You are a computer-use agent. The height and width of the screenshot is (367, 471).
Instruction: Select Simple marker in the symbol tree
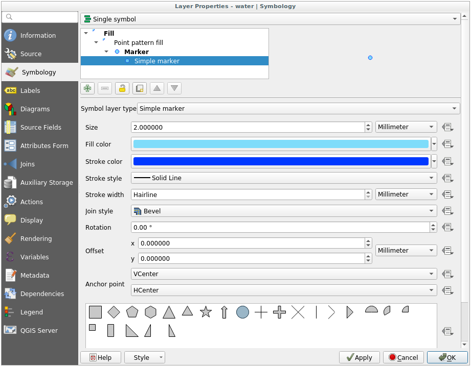tap(156, 61)
